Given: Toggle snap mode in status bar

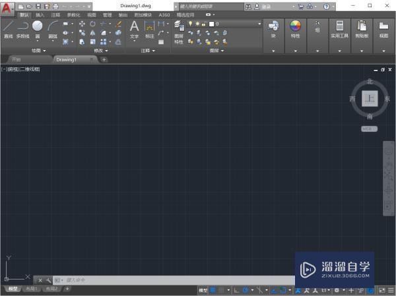Looking at the screenshot, I should click(x=221, y=291).
